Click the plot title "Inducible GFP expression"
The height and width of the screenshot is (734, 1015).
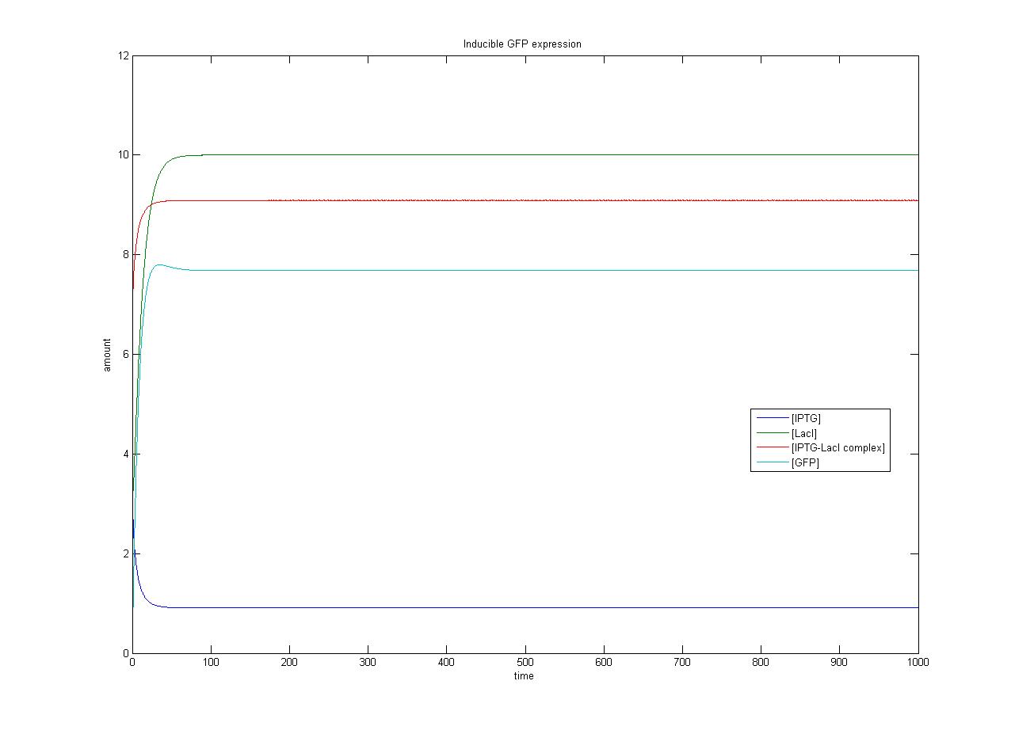pyautogui.click(x=522, y=44)
